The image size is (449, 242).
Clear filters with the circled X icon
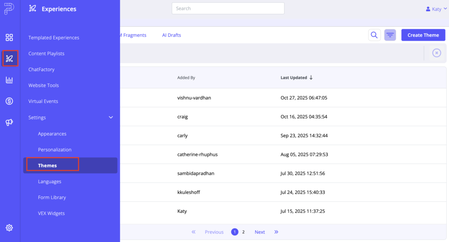(436, 53)
